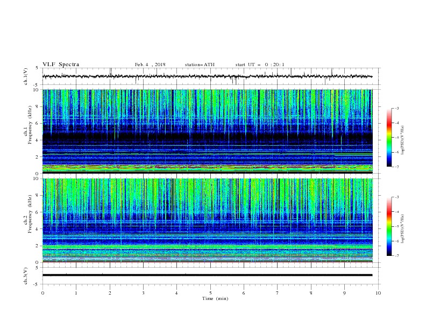Click the ch.1 "Frequency (kHz)" axis label

(30, 125)
